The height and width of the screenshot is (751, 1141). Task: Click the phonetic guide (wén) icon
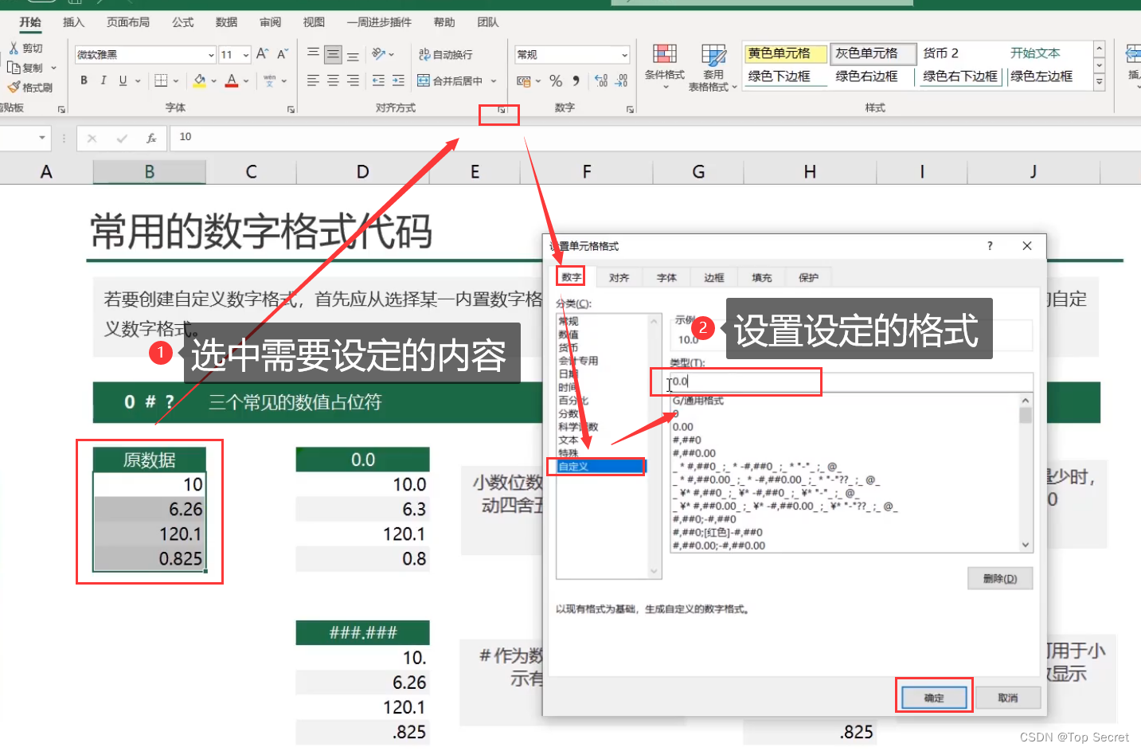click(x=270, y=80)
